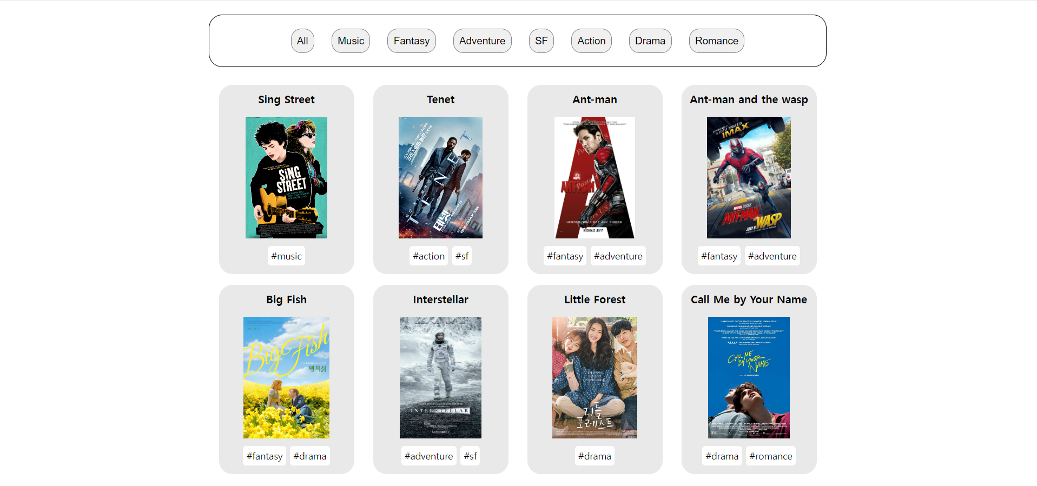The height and width of the screenshot is (486, 1037).
Task: Open the Sing Street poster
Action: coord(286,177)
